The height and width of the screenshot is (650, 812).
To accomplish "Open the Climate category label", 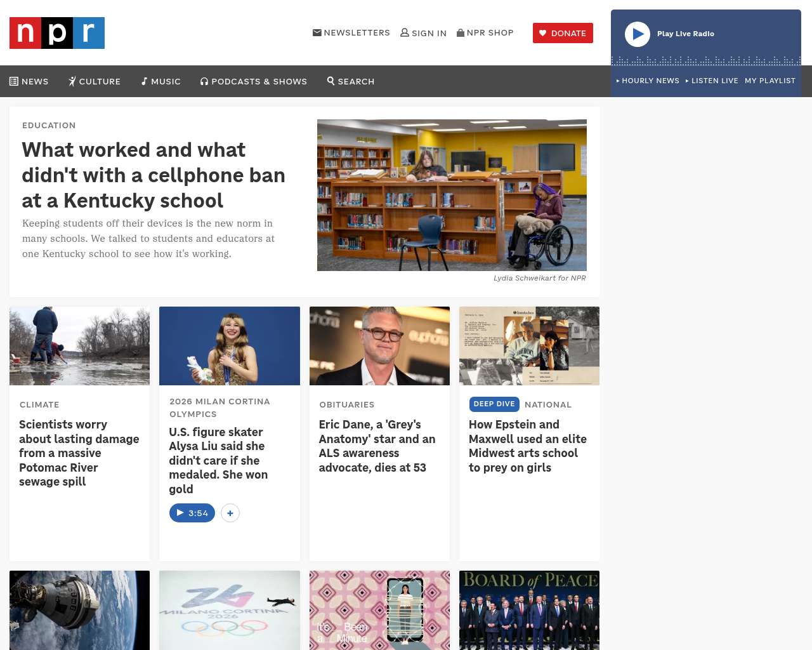I will tap(39, 405).
